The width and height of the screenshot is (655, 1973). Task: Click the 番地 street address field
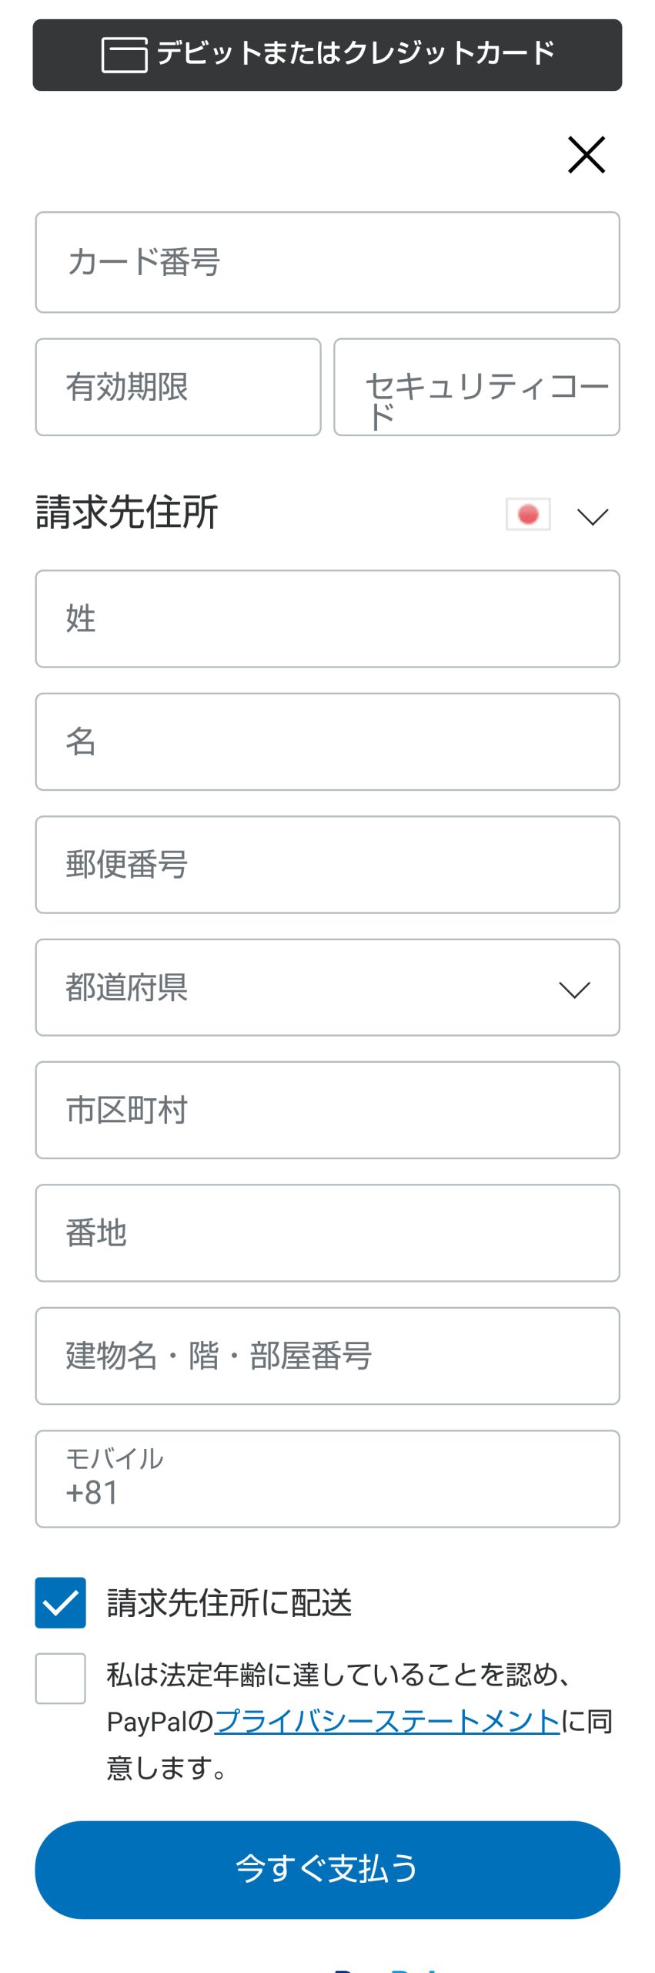pos(327,1233)
